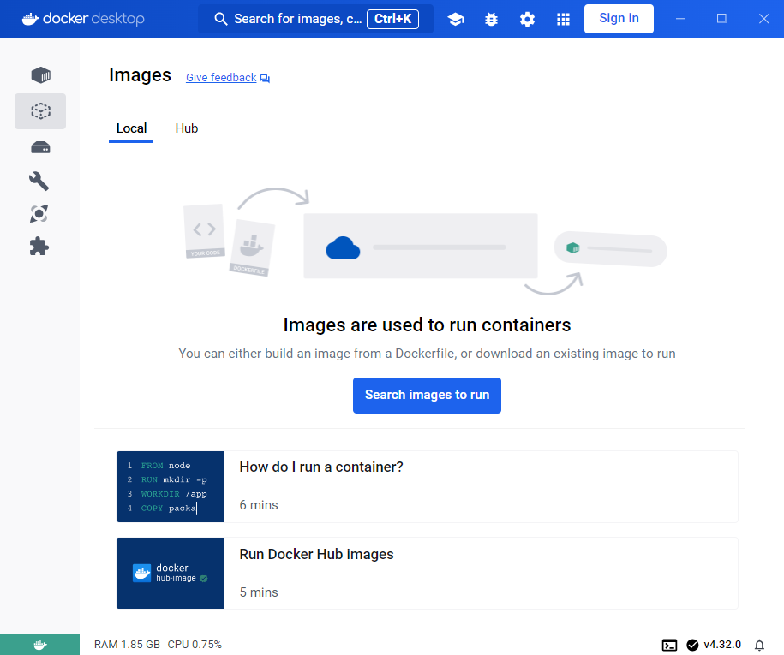Click the Sign in button
Screen dimensions: 784x655
619,19
